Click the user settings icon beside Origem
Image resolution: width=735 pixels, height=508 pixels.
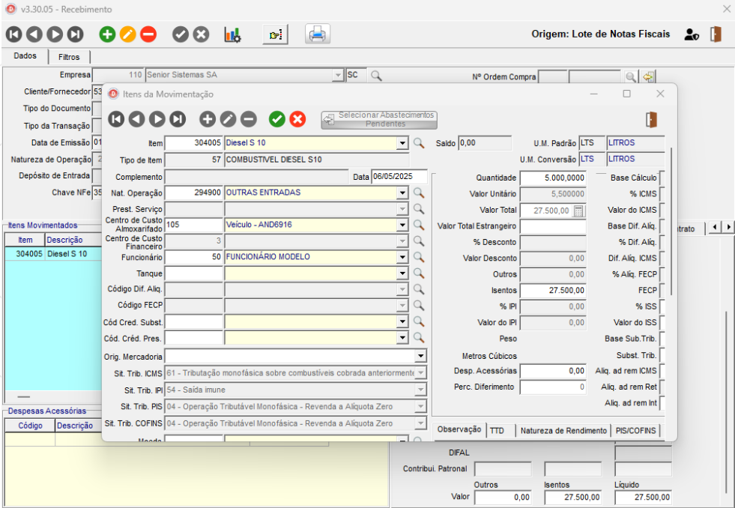coord(692,34)
